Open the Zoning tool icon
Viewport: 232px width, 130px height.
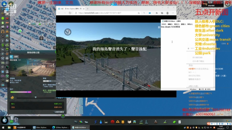pyautogui.click(x=81, y=122)
